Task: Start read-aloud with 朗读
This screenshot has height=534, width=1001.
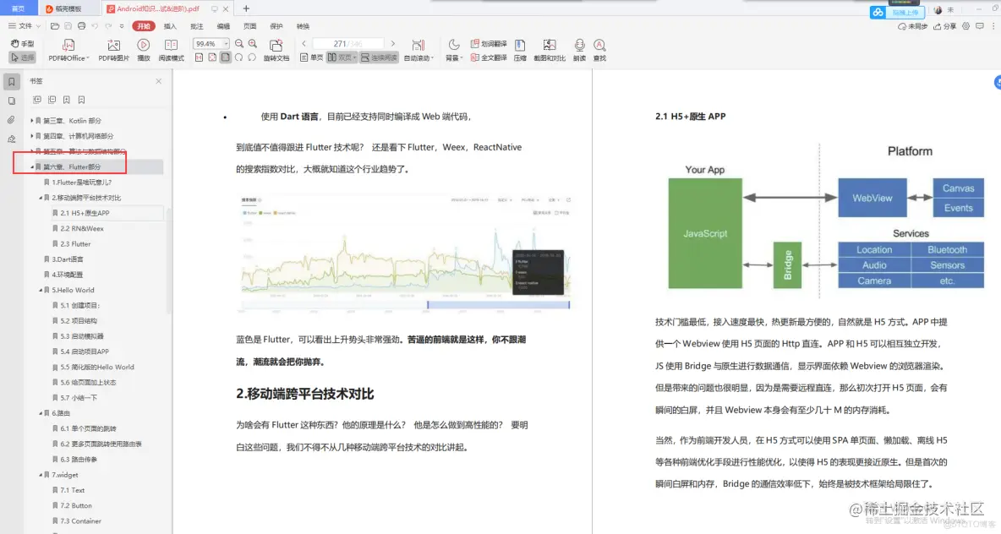Action: tap(579, 49)
